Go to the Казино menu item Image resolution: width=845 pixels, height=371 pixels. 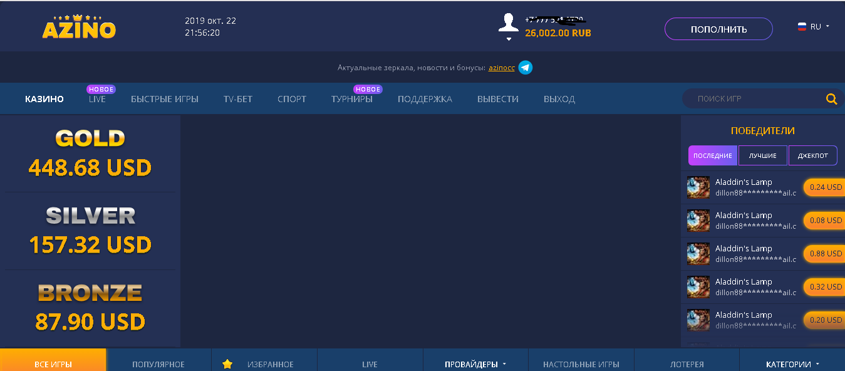pyautogui.click(x=44, y=99)
